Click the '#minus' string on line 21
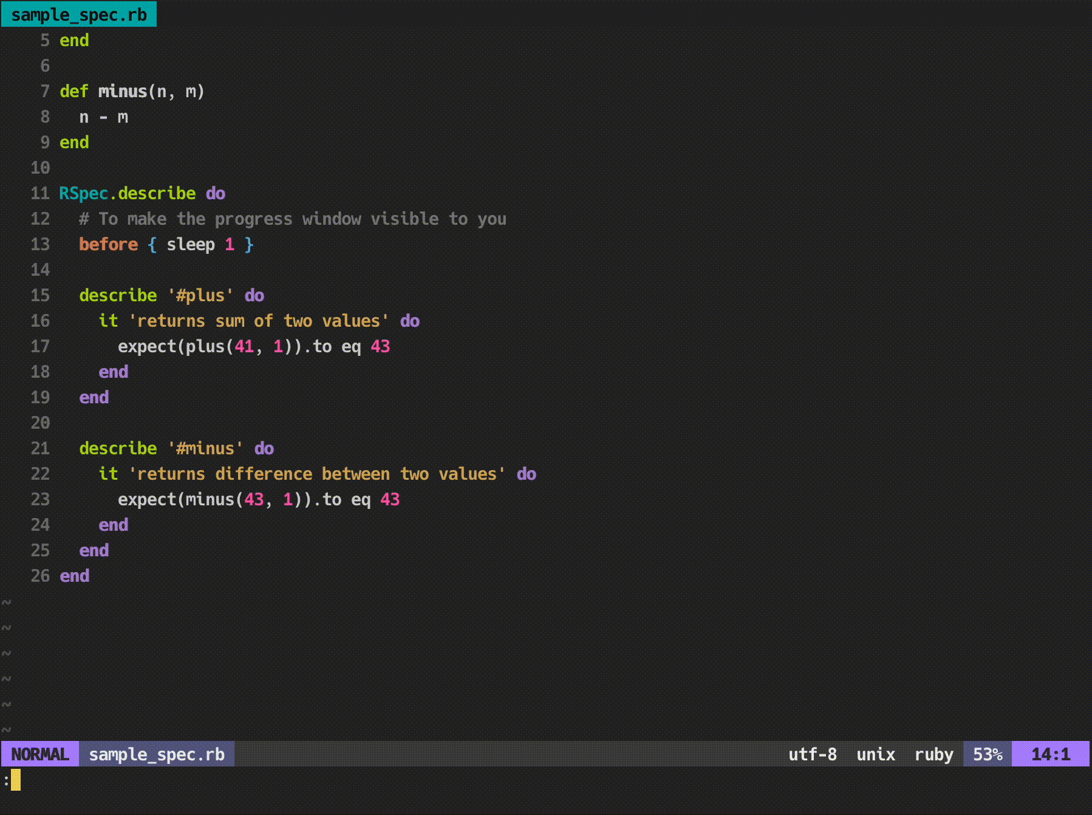This screenshot has width=1092, height=815. click(205, 448)
